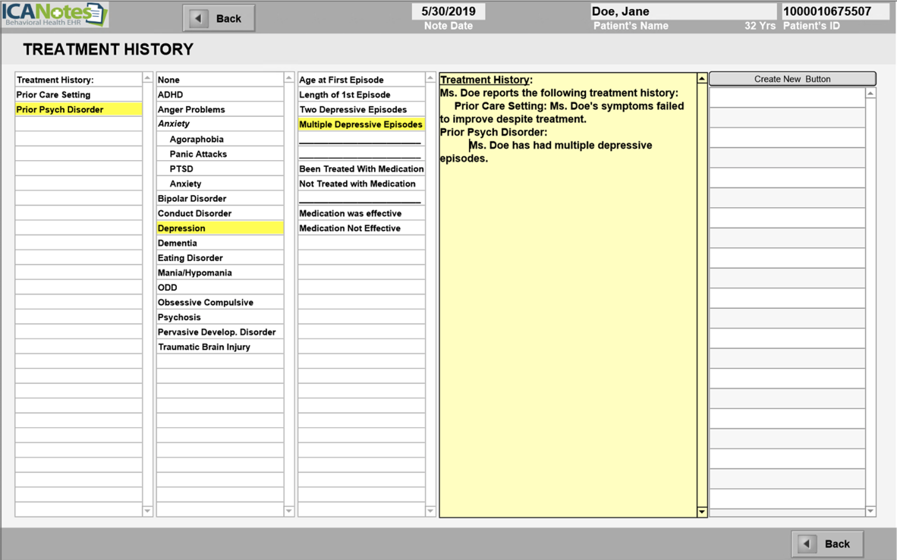The width and height of the screenshot is (897, 560).
Task: Click the Patient's Name field
Action: 682,11
